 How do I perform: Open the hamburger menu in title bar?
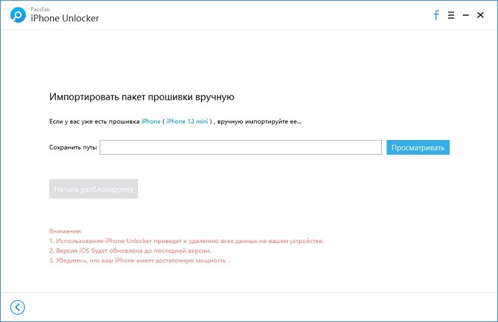(451, 15)
